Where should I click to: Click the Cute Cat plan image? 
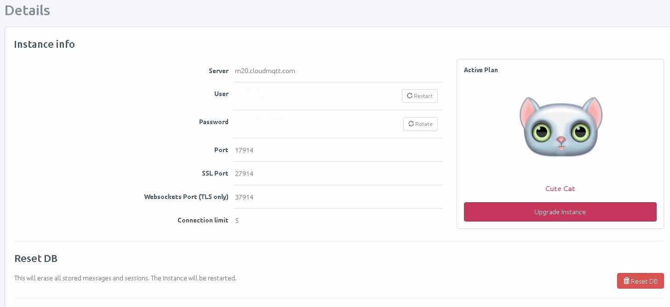point(561,127)
